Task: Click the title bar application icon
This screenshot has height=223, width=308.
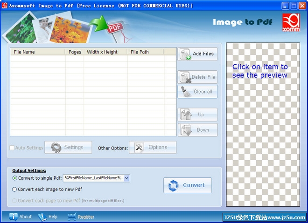Action: point(5,6)
